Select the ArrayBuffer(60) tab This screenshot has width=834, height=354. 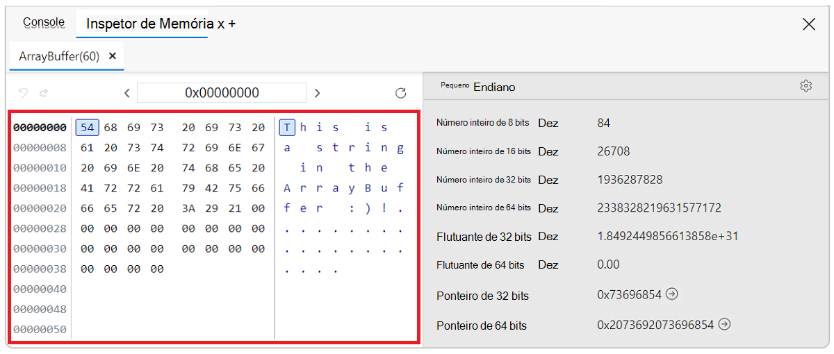tap(59, 56)
